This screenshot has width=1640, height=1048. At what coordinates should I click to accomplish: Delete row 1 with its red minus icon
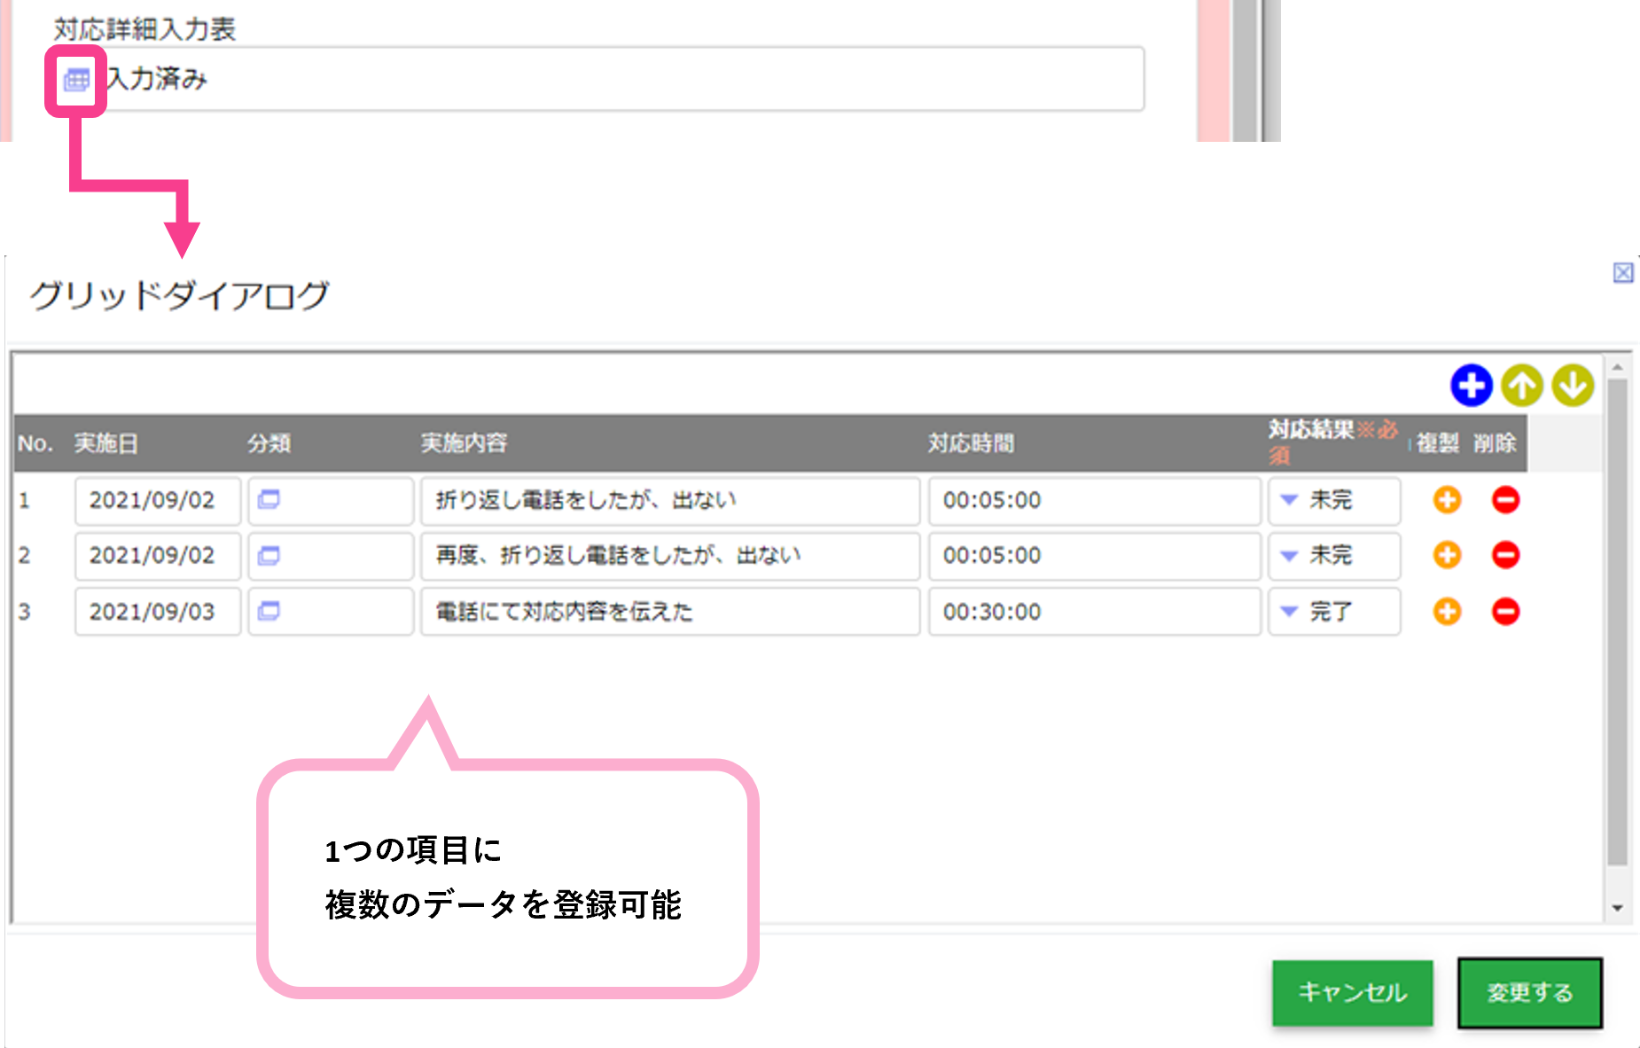(x=1505, y=500)
